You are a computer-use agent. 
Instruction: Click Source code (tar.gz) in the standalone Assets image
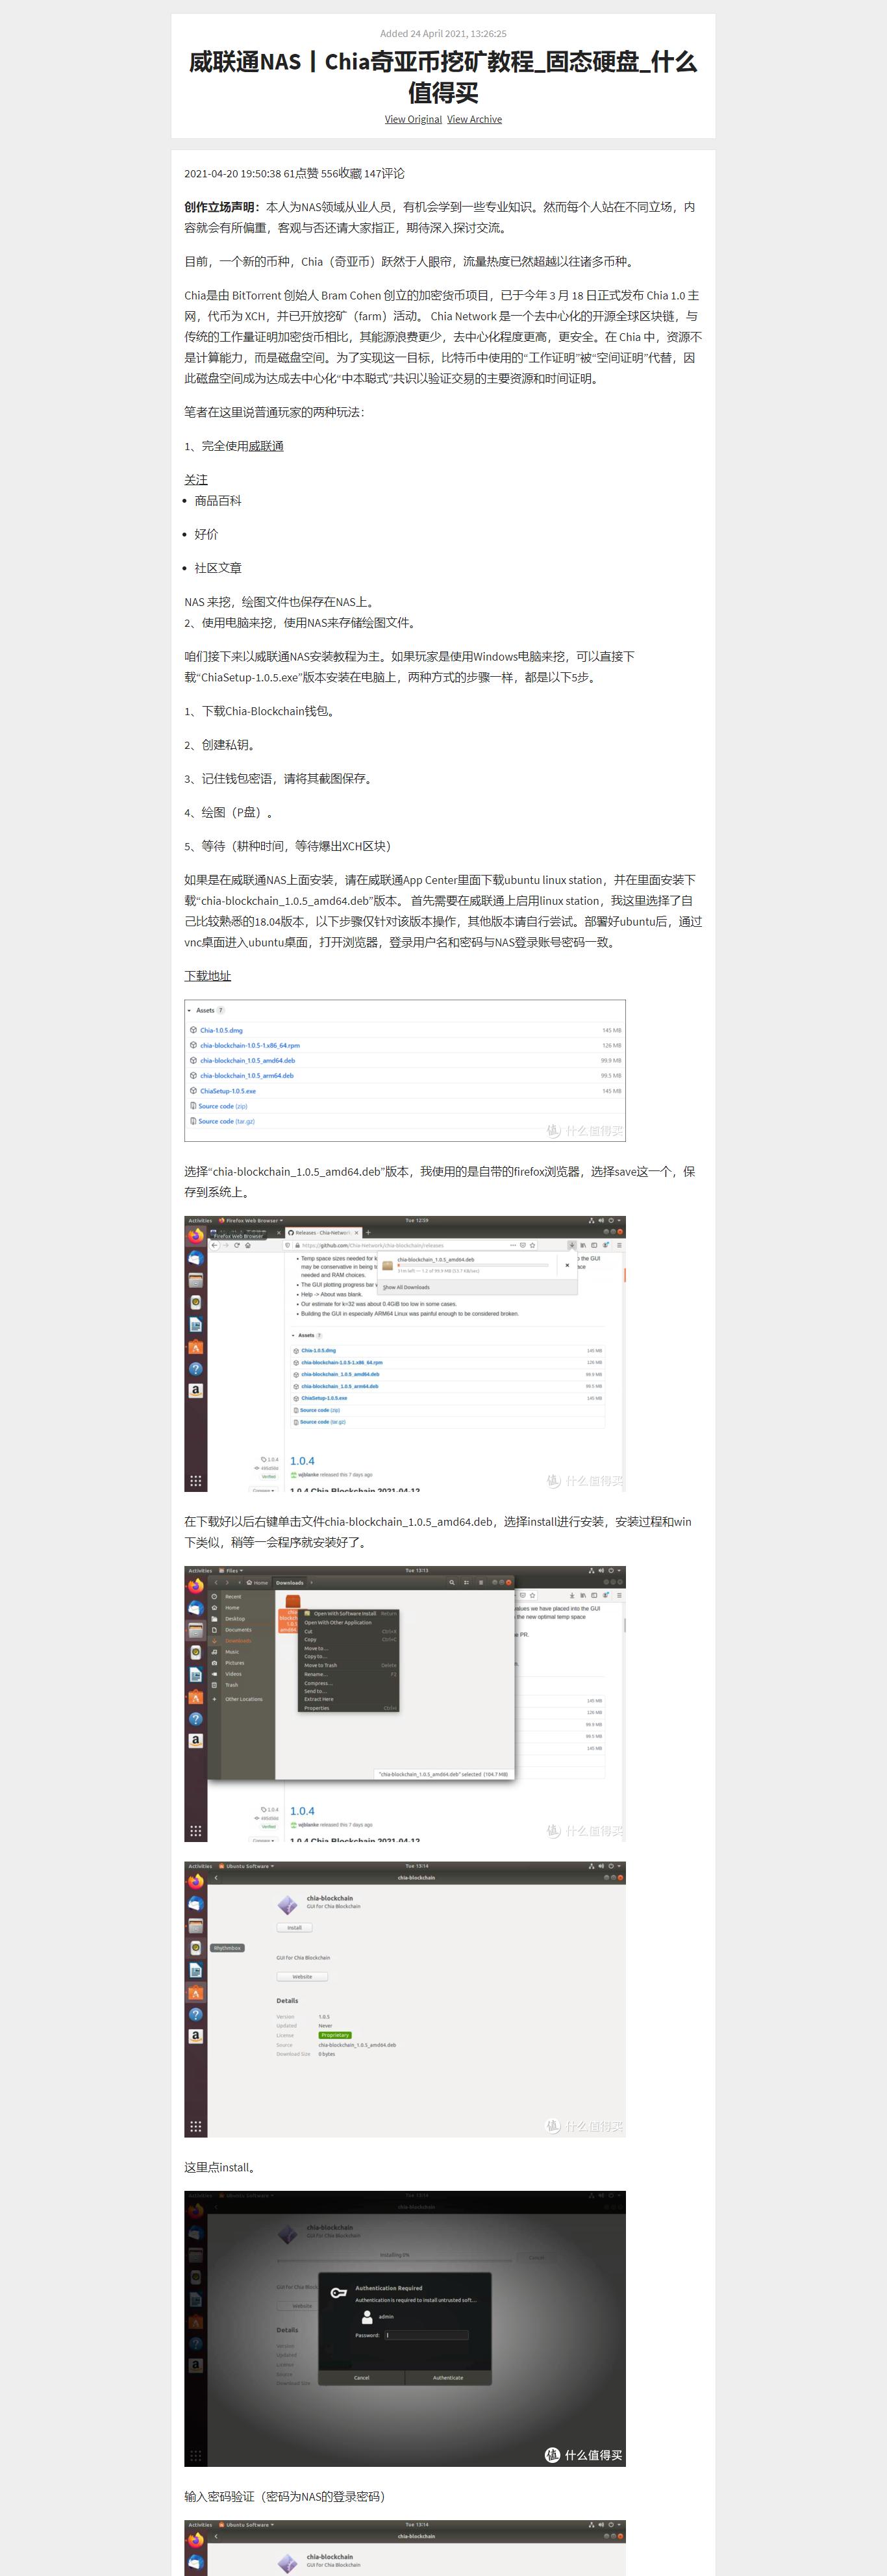227,1121
